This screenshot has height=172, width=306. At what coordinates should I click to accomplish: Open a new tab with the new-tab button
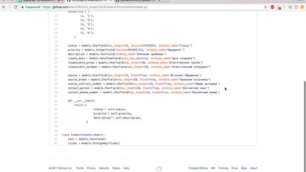pyautogui.click(x=166, y=1)
